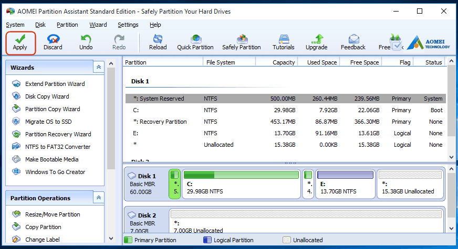The image size is (458, 249).
Task: Click Unallocated legend swatch
Action: [287, 240]
